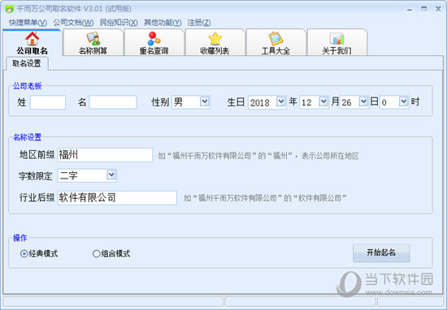Open the 注册 menu
Viewport: 447px width, 310px height.
(x=199, y=23)
